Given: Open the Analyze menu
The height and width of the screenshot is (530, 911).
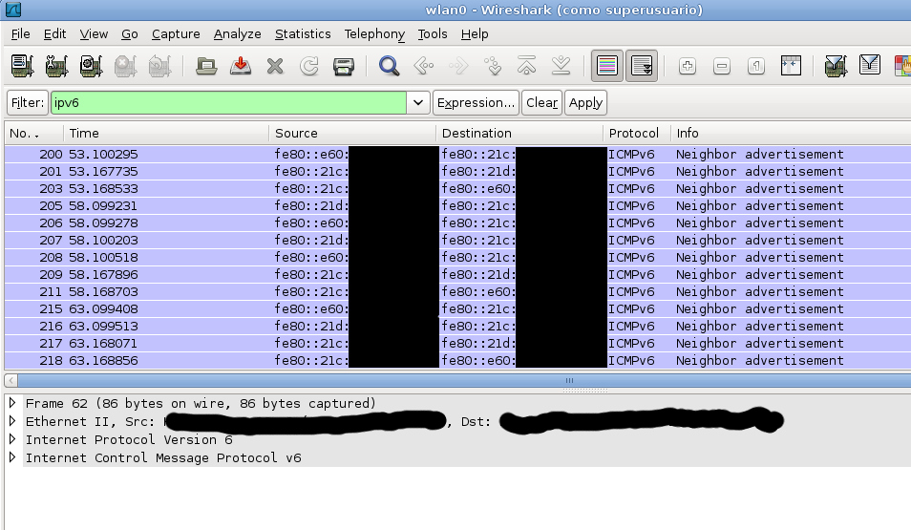Looking at the screenshot, I should (237, 33).
